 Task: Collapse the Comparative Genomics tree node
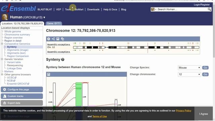[x=2, y=44]
